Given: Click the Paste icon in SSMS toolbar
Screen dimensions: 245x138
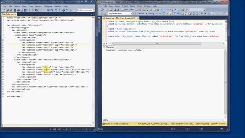Looking at the screenshot, I should [x=158, y=10].
